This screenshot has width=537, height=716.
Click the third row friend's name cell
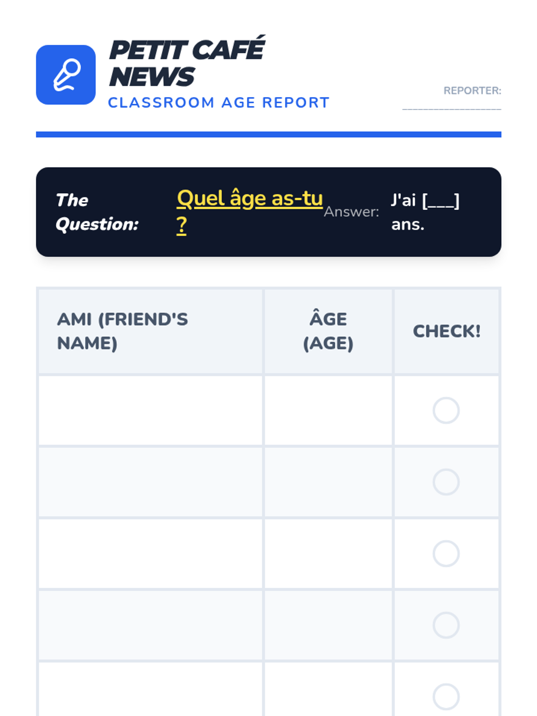click(x=150, y=554)
